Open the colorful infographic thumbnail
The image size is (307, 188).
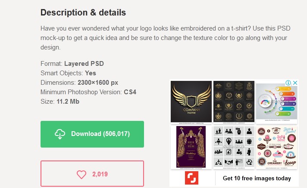point(276,102)
